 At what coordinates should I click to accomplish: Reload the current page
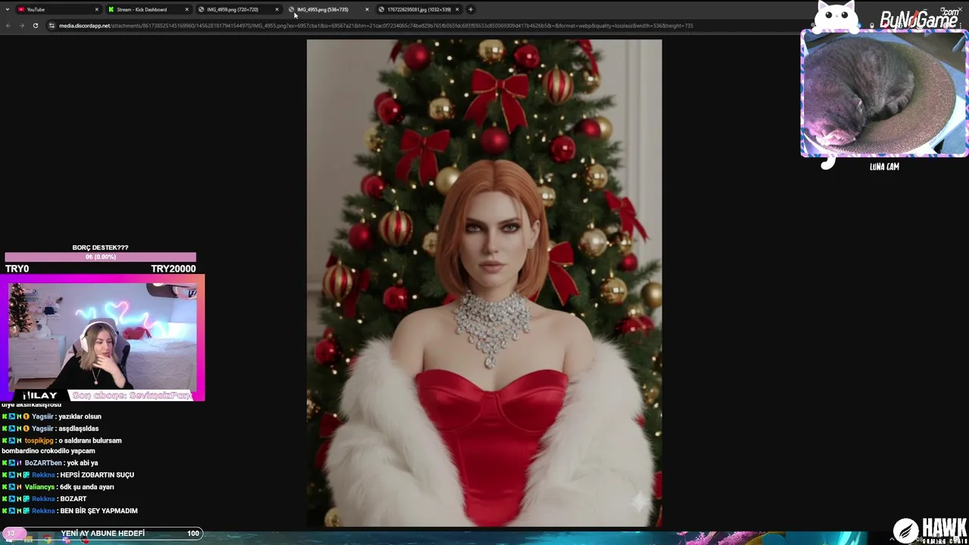[35, 26]
